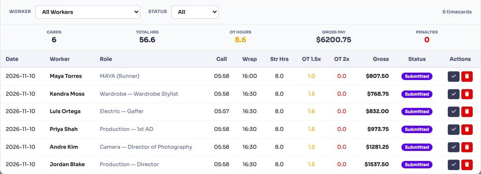This screenshot has height=174, width=481.
Task: Click the 1.0 overtime value
Action: [311, 76]
